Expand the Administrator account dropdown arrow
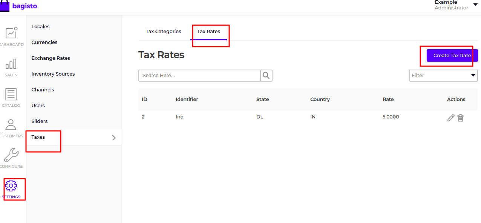Viewport: 481px width, 223px height. (475, 5)
